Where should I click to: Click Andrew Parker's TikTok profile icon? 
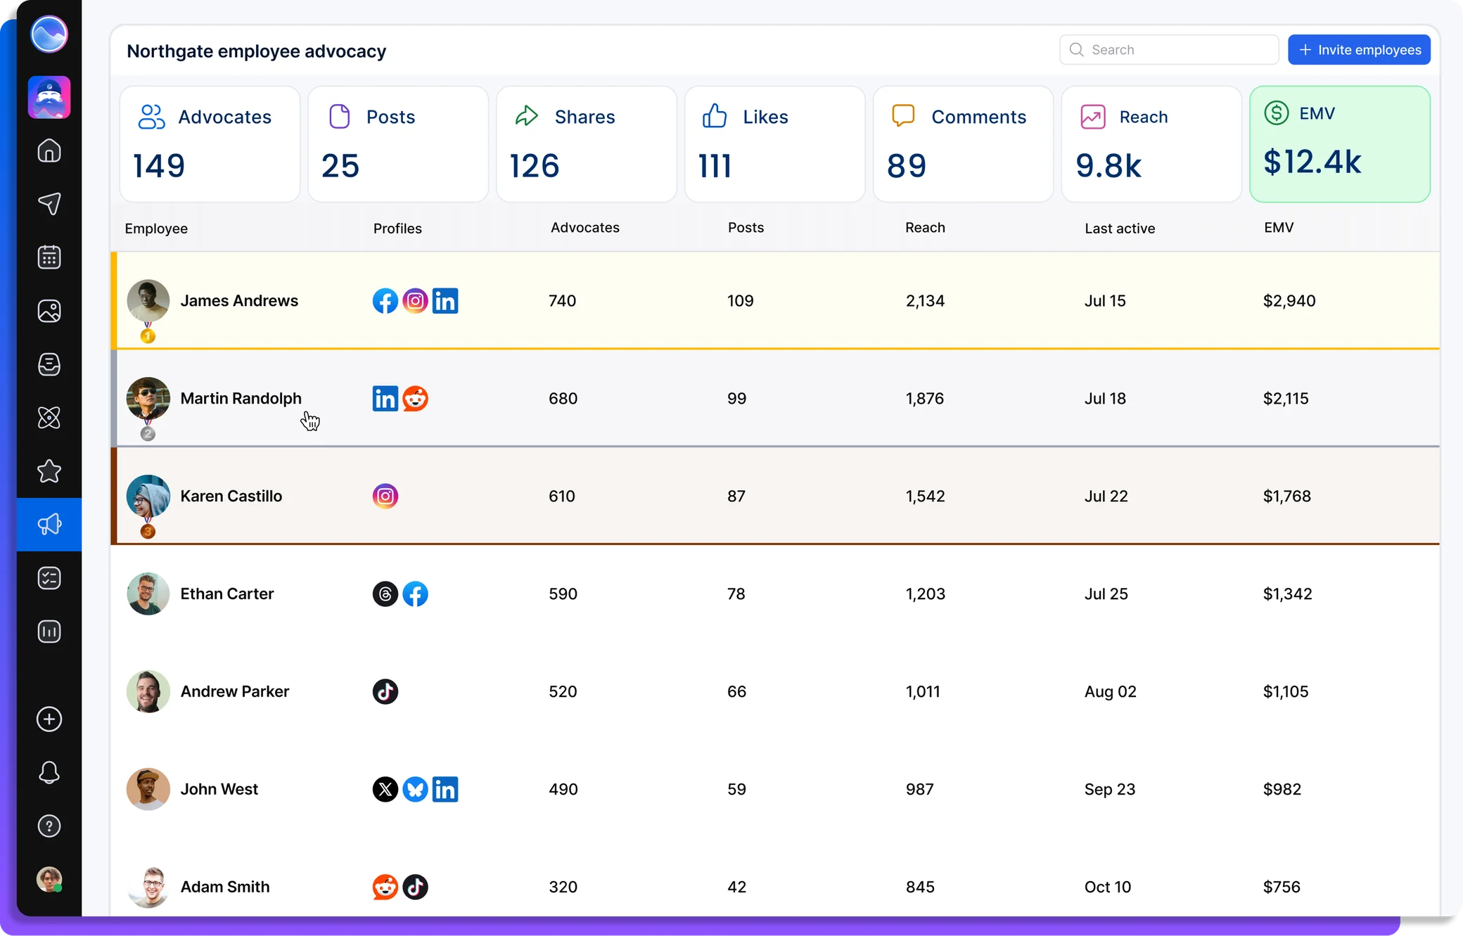[385, 692]
